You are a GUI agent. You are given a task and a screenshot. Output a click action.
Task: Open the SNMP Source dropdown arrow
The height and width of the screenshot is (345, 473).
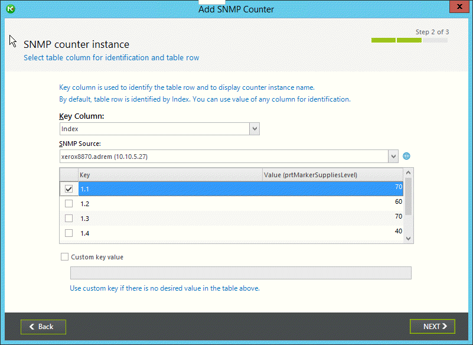[393, 157]
